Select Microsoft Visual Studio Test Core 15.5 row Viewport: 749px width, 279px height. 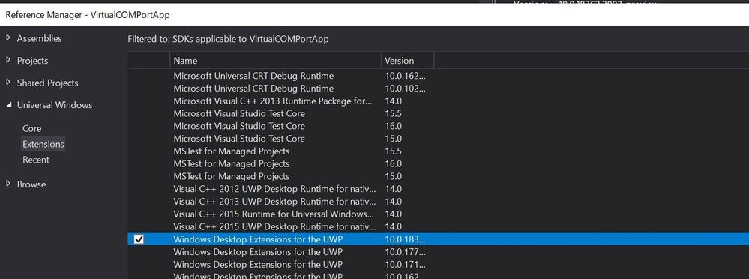pyautogui.click(x=438, y=113)
